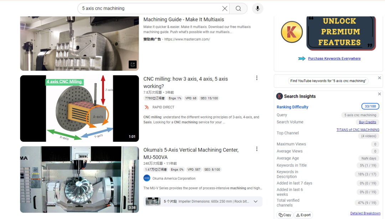Viewport: 385px width, 219px height.
Task: Open options menu for CNC milling video
Action: point(257,78)
